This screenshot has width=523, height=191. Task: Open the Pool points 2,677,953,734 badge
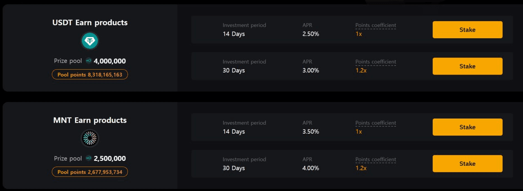[x=90, y=172]
